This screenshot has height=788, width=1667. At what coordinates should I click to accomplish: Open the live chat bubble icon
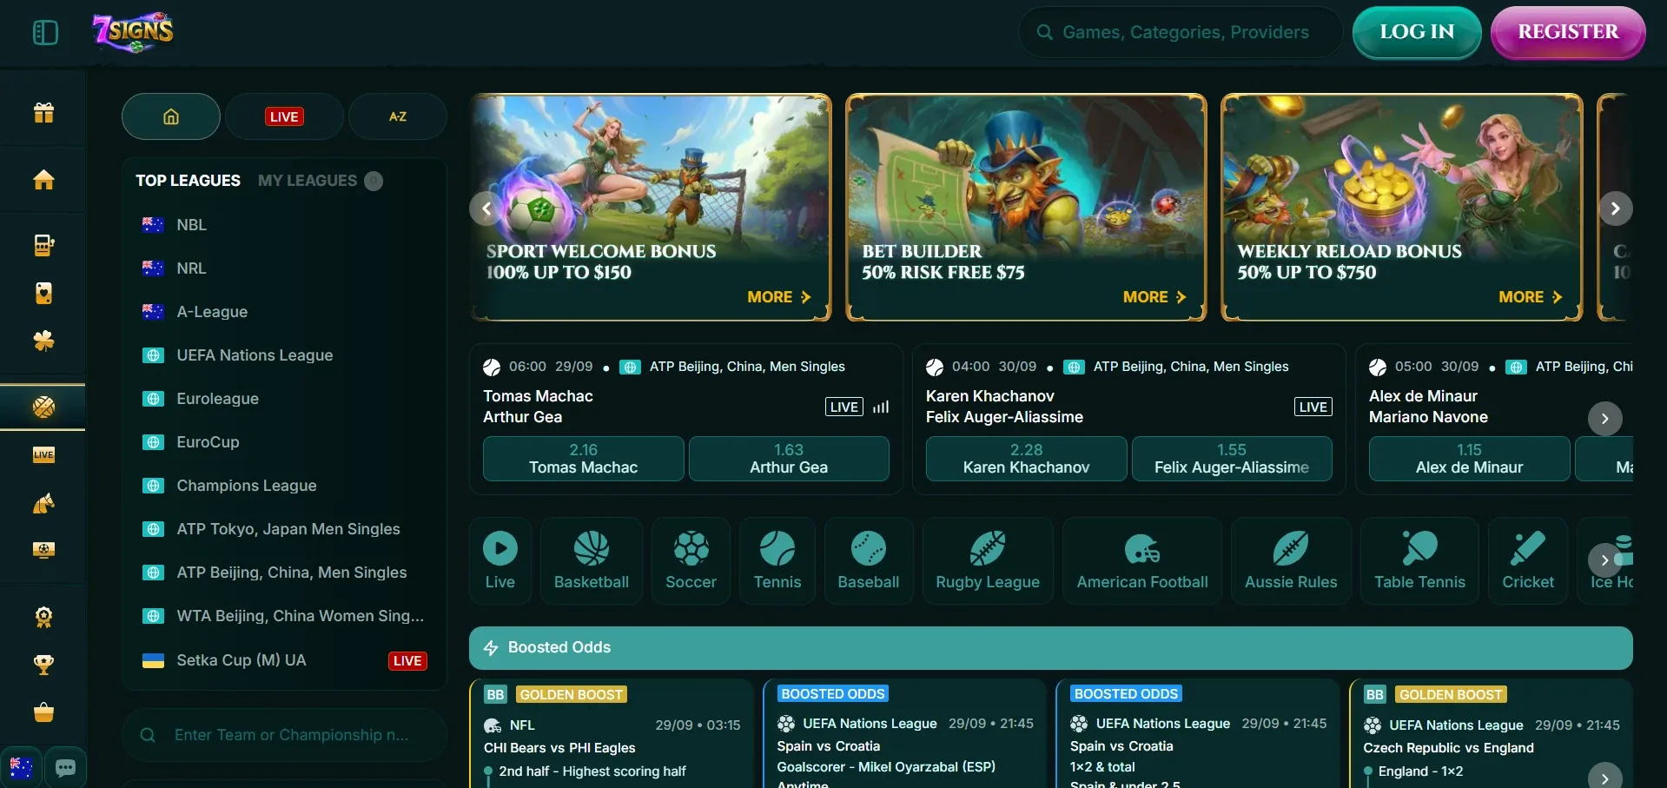pyautogui.click(x=65, y=767)
